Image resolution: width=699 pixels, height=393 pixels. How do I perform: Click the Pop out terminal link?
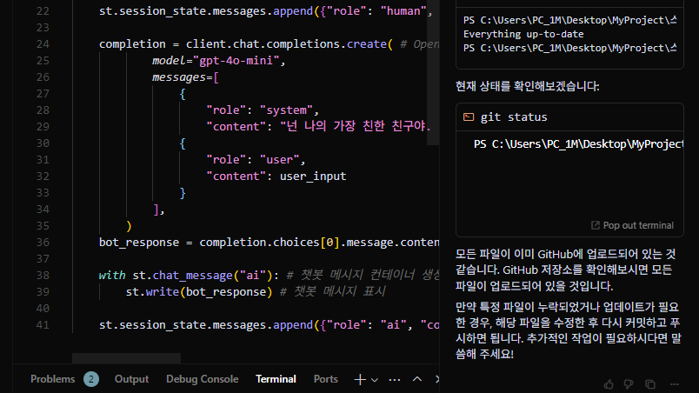coord(633,225)
